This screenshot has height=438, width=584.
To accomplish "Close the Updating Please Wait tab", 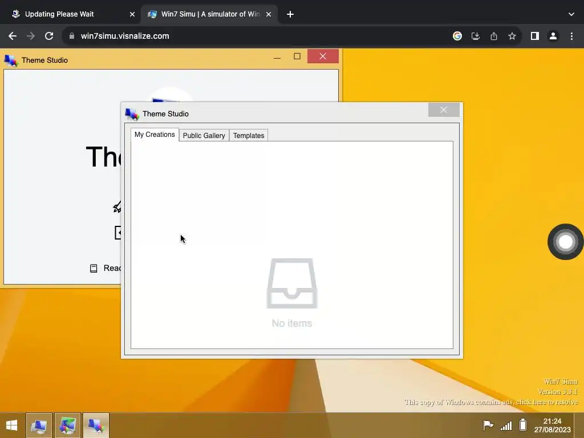I will pyautogui.click(x=132, y=14).
